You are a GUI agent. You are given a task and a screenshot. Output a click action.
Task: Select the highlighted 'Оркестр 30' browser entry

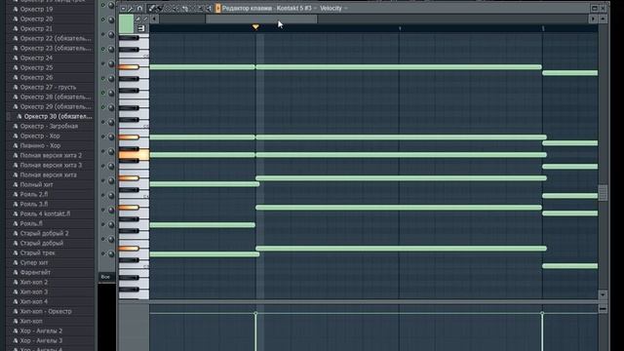pos(58,116)
